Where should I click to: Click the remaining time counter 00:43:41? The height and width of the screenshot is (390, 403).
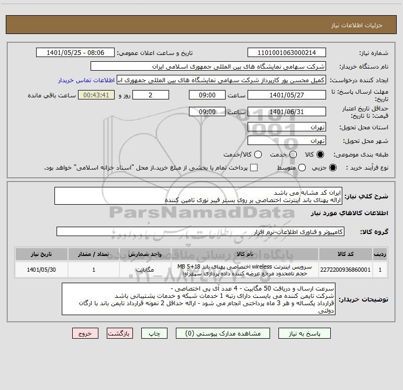click(x=96, y=95)
